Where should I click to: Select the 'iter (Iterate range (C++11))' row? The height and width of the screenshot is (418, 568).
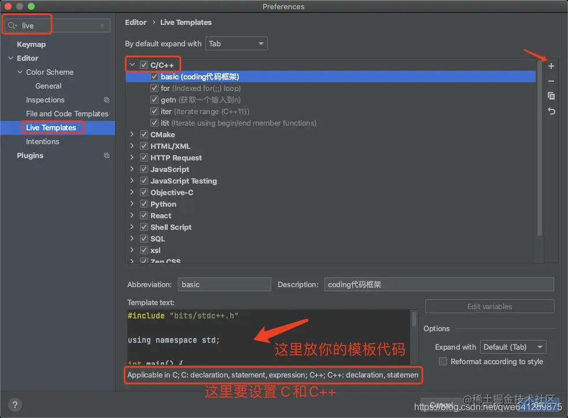(330, 111)
